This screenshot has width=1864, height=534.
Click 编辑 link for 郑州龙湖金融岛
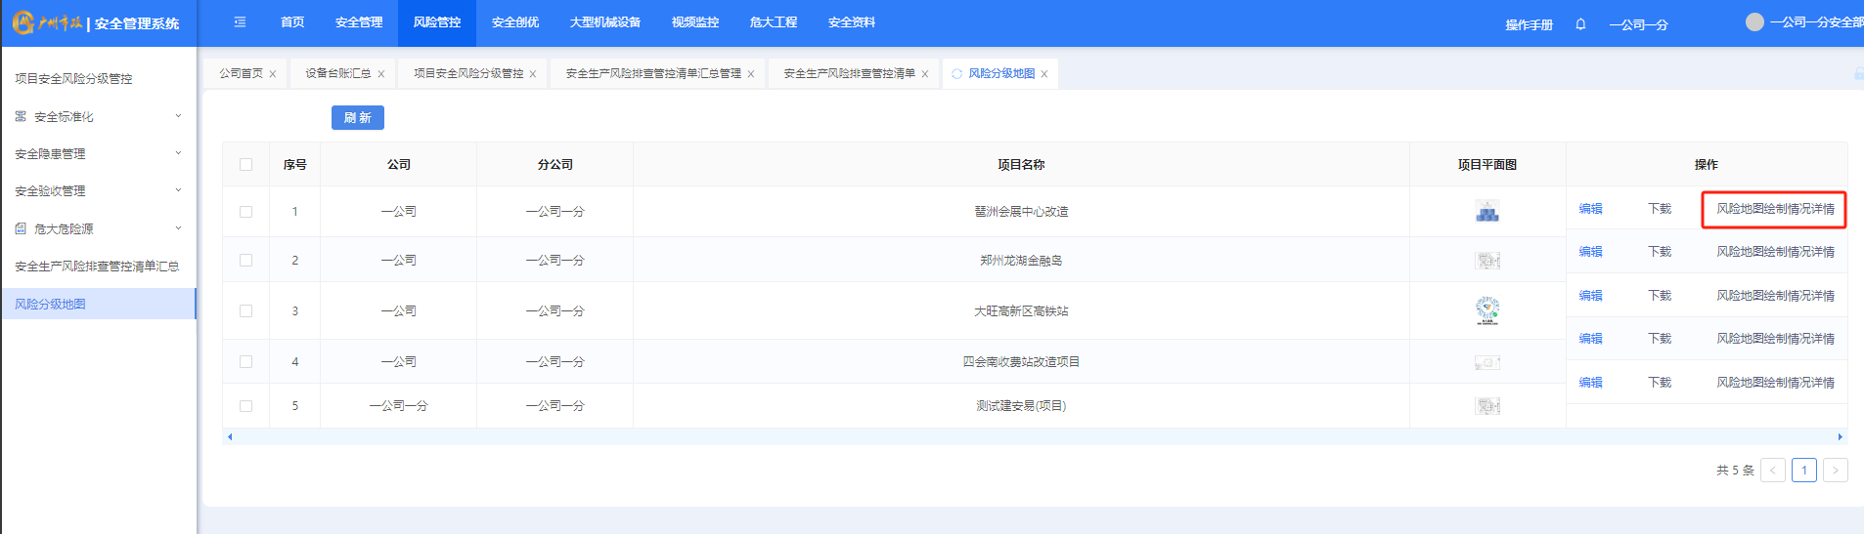click(1590, 252)
